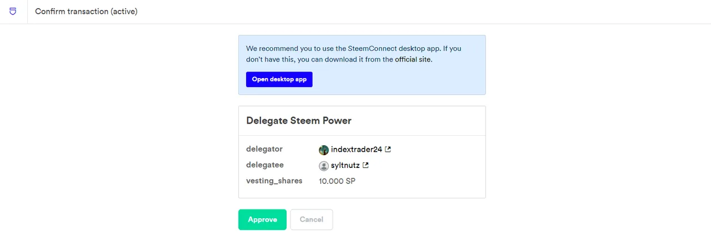Image resolution: width=711 pixels, height=246 pixels.
Task: Follow the official site link
Action: pos(413,59)
